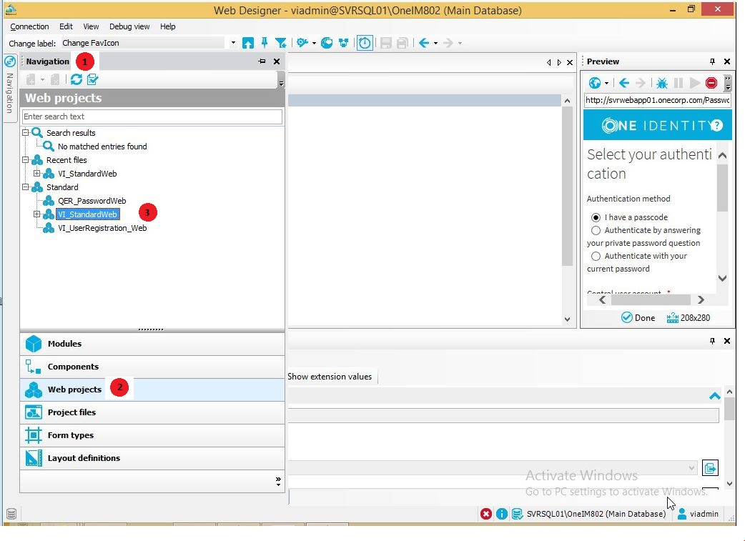Open the Layout definitions navigation category
The image size is (745, 541).
click(x=152, y=458)
